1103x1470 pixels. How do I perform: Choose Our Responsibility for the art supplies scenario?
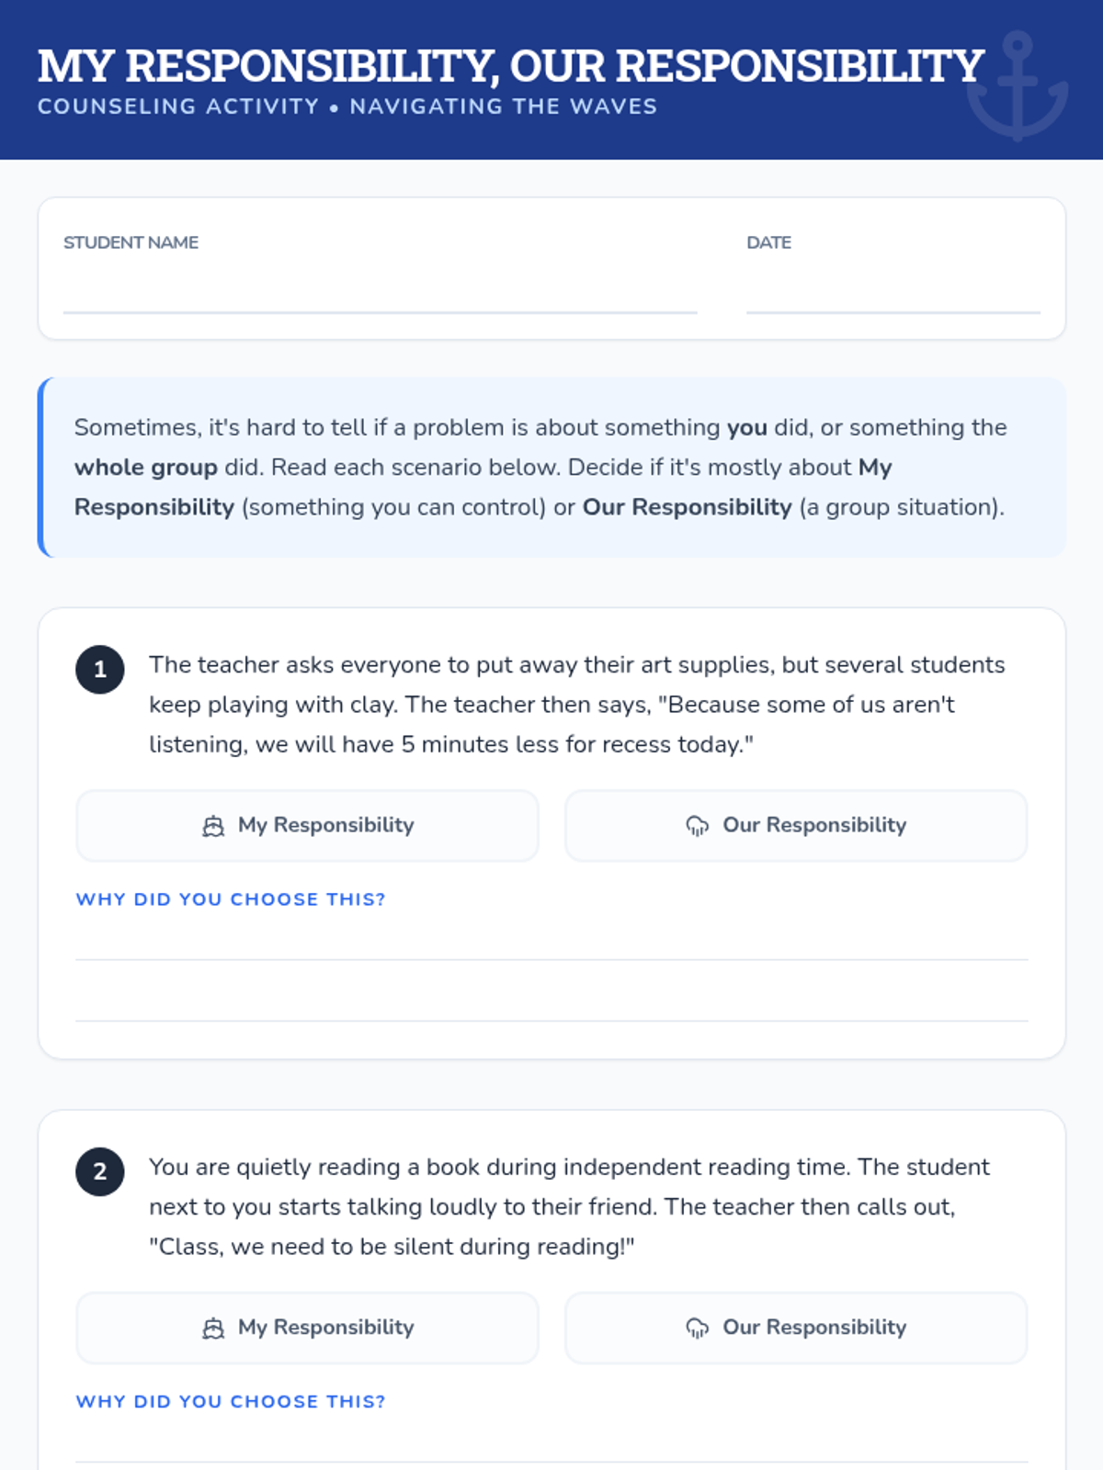click(x=796, y=826)
